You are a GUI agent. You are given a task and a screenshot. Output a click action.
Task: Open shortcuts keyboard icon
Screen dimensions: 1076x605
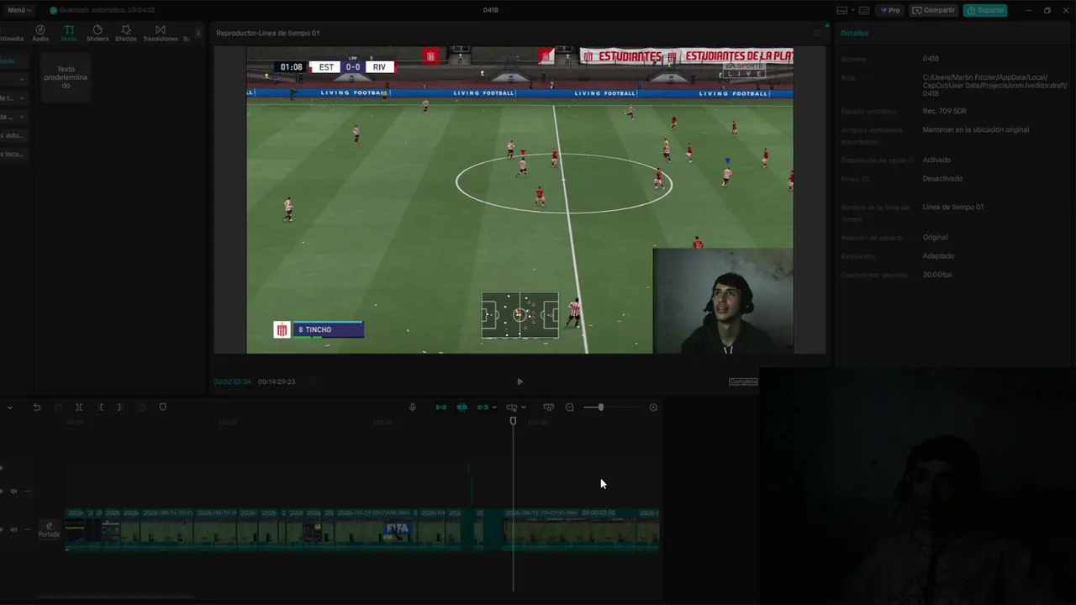[x=864, y=10]
